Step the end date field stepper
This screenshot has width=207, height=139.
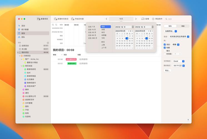tap(153, 27)
